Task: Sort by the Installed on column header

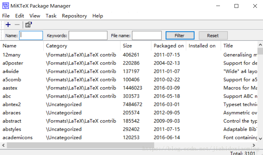Action: pos(203,46)
